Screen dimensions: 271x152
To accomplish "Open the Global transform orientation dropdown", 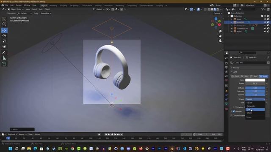I will coord(99,9).
